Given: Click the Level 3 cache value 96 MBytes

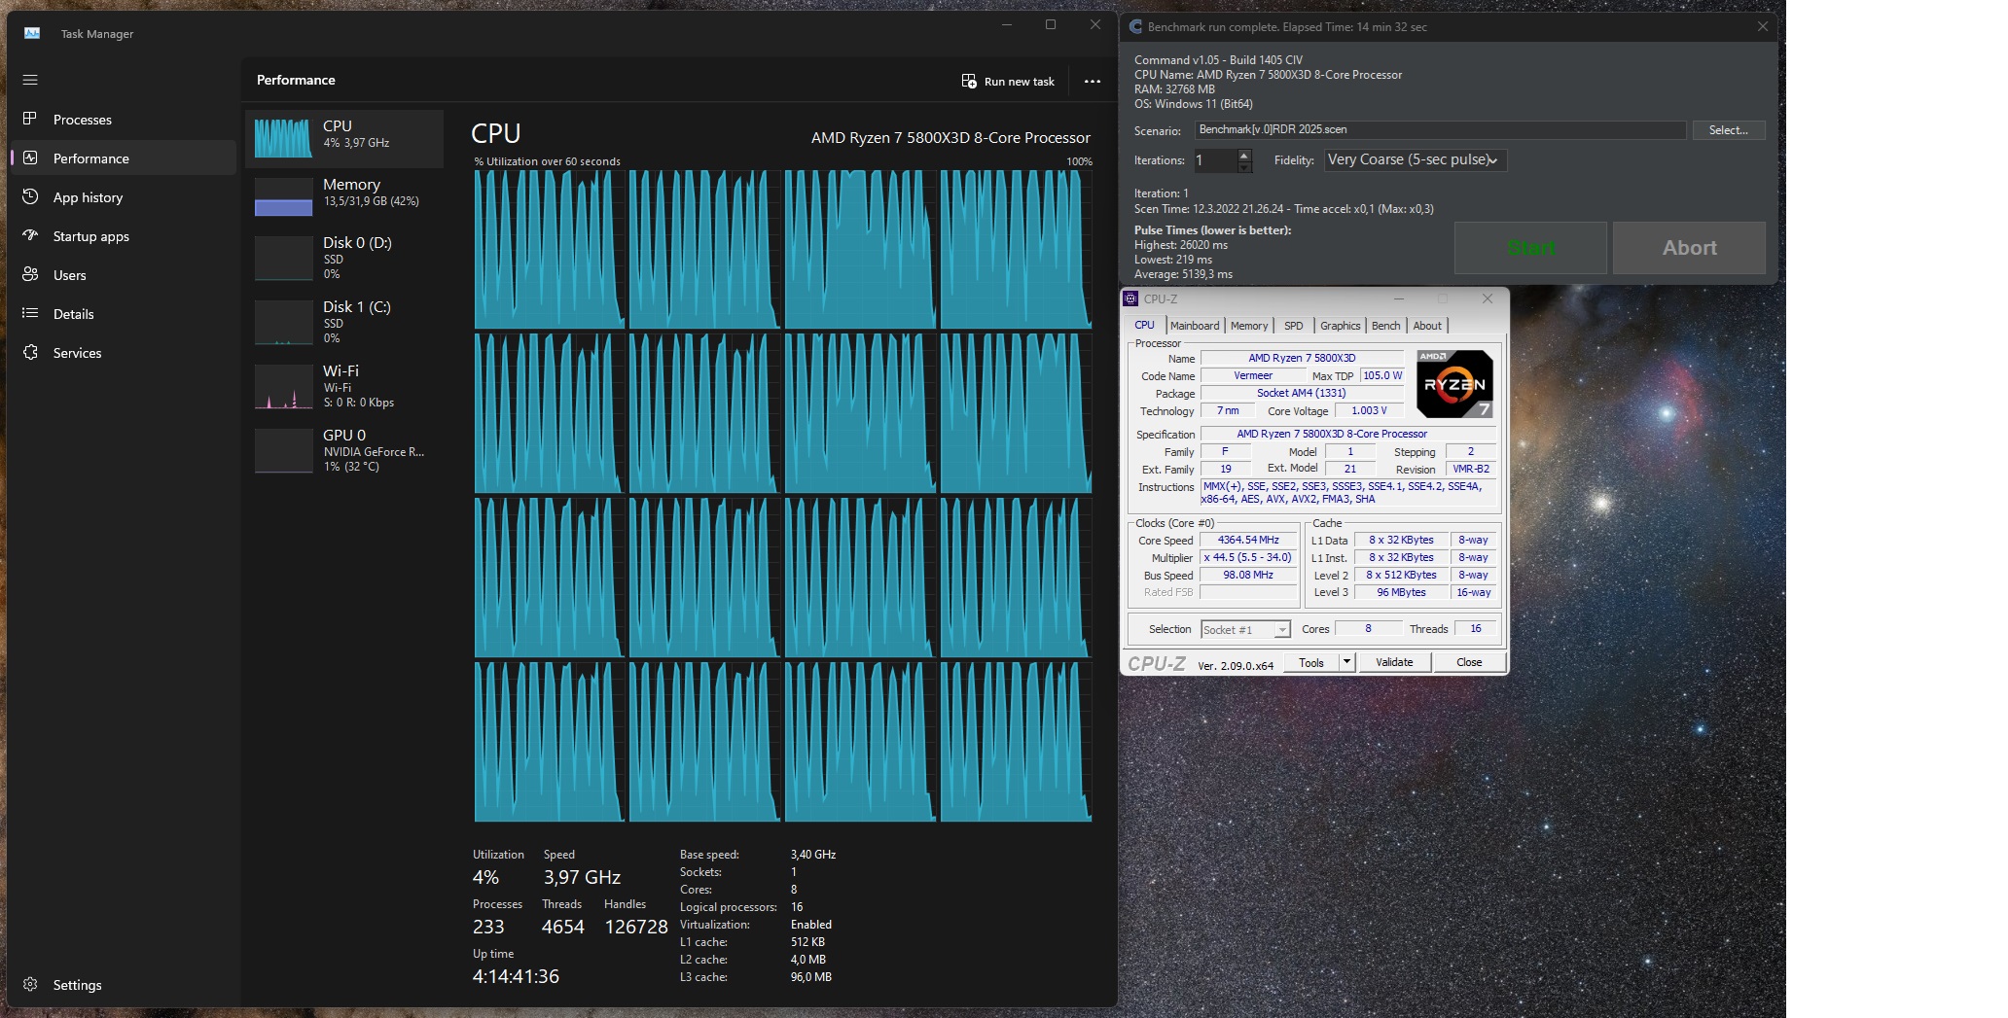Looking at the screenshot, I should pos(1401,593).
